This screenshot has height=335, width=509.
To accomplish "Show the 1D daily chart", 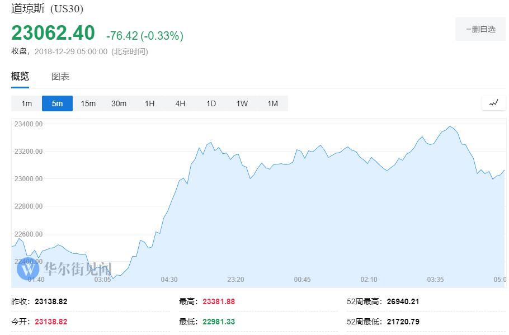I will [x=211, y=103].
